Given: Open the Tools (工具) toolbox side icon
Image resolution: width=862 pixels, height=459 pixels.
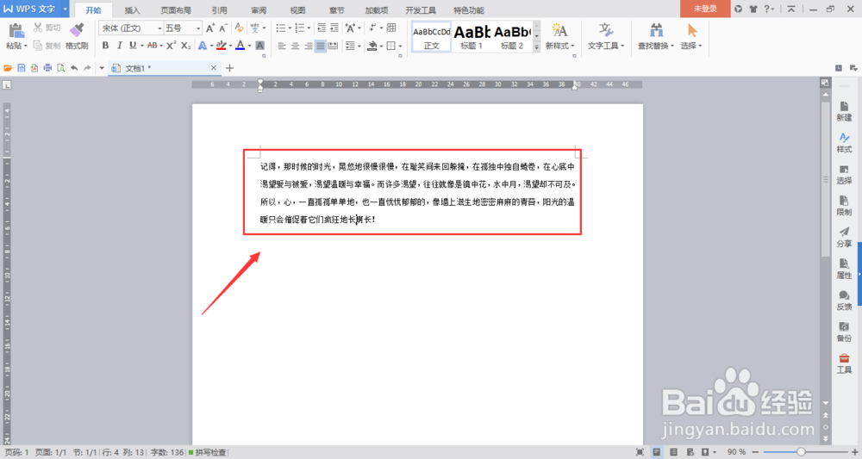Looking at the screenshot, I should click(x=844, y=363).
